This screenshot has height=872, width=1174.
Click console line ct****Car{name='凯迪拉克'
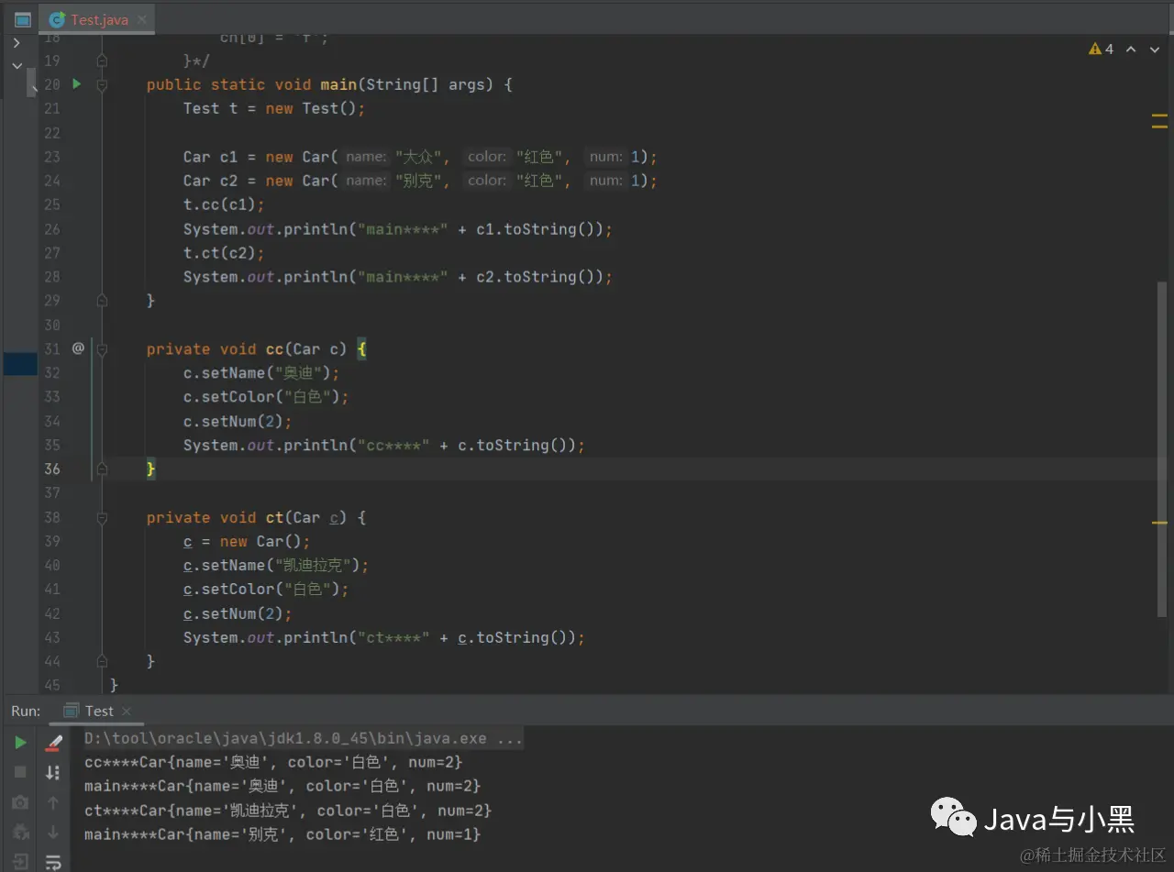288,811
